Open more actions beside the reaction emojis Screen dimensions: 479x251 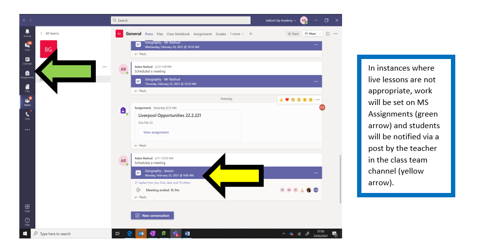click(318, 100)
